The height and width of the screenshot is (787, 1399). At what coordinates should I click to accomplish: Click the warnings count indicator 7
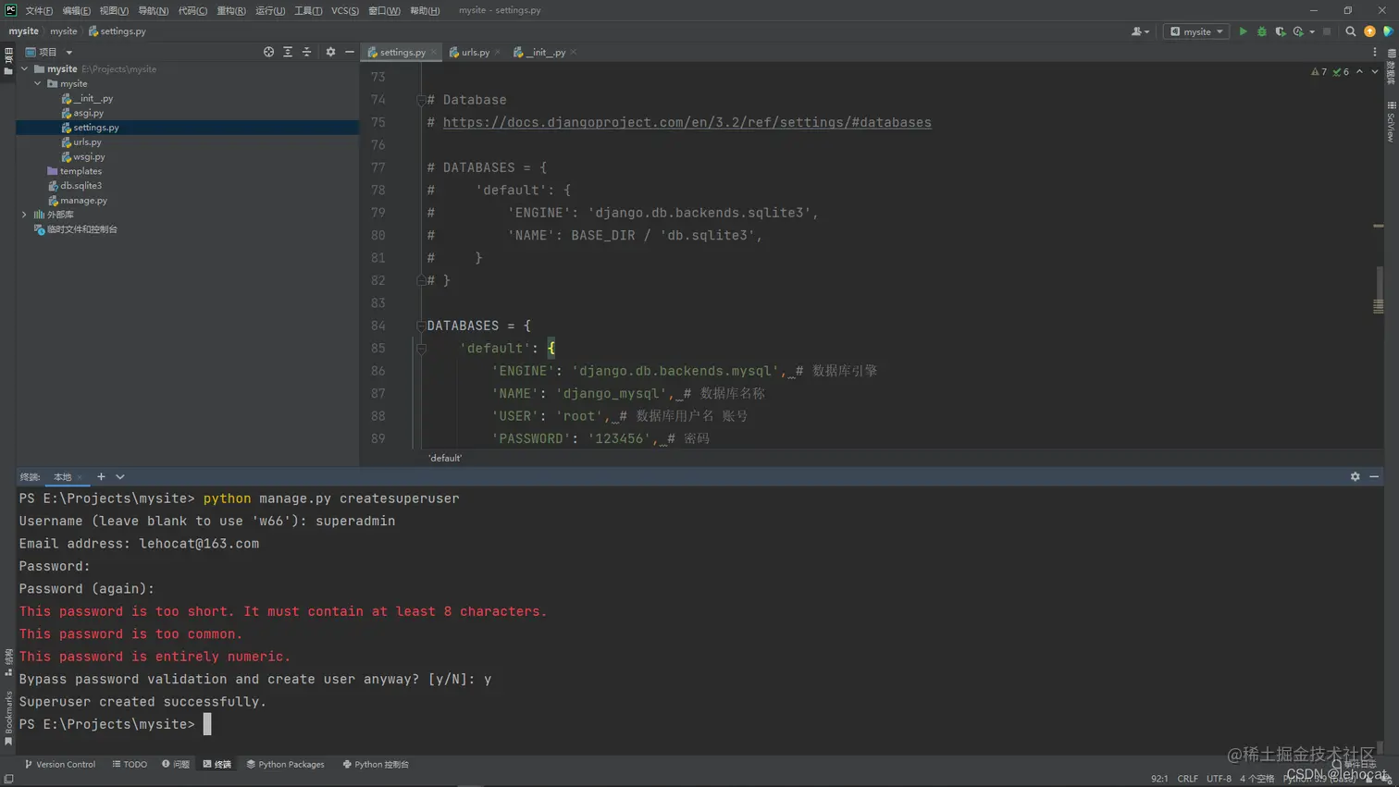pos(1319,71)
